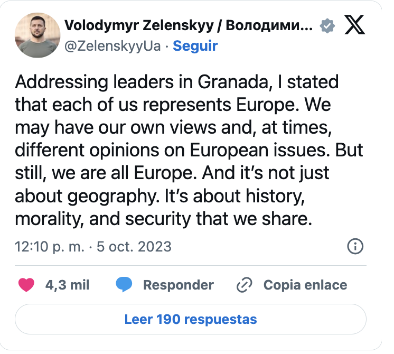The image size is (394, 354).
Task: Click the chain link copy icon
Action: (x=244, y=285)
